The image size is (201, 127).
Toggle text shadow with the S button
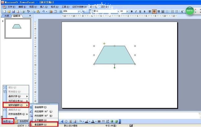tap(144, 11)
